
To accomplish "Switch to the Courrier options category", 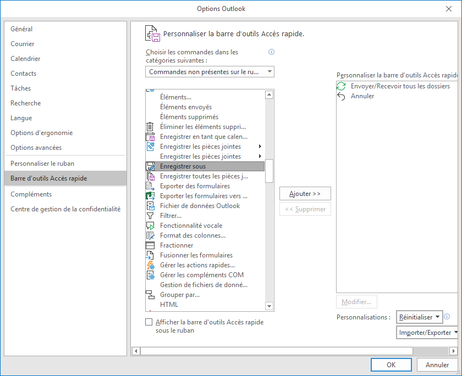I will coord(23,44).
